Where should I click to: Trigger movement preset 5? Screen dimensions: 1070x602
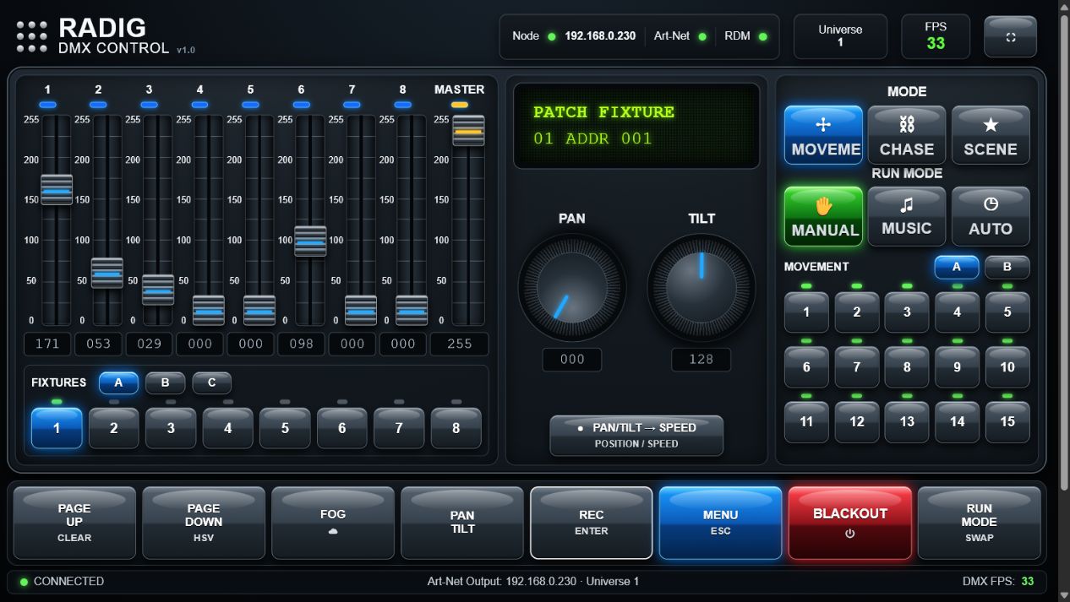[x=1007, y=312]
